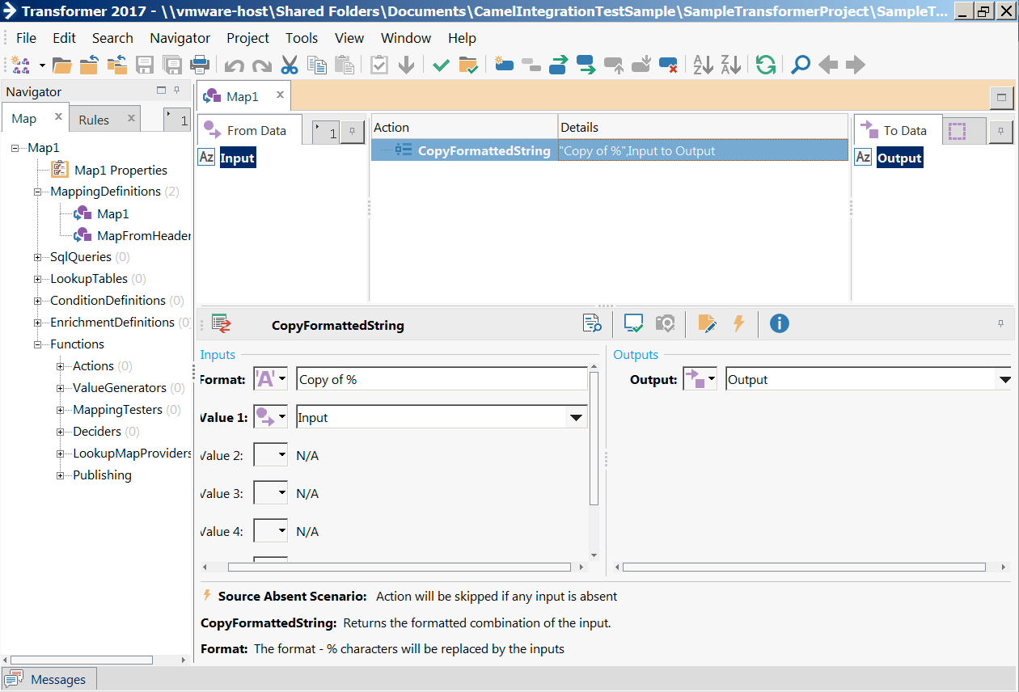Expand the ValueGenerators tree node
The width and height of the screenshot is (1019, 692).
(61, 388)
